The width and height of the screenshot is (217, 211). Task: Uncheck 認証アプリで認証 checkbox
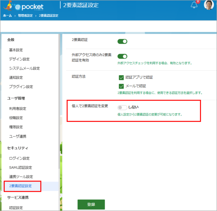(121, 78)
